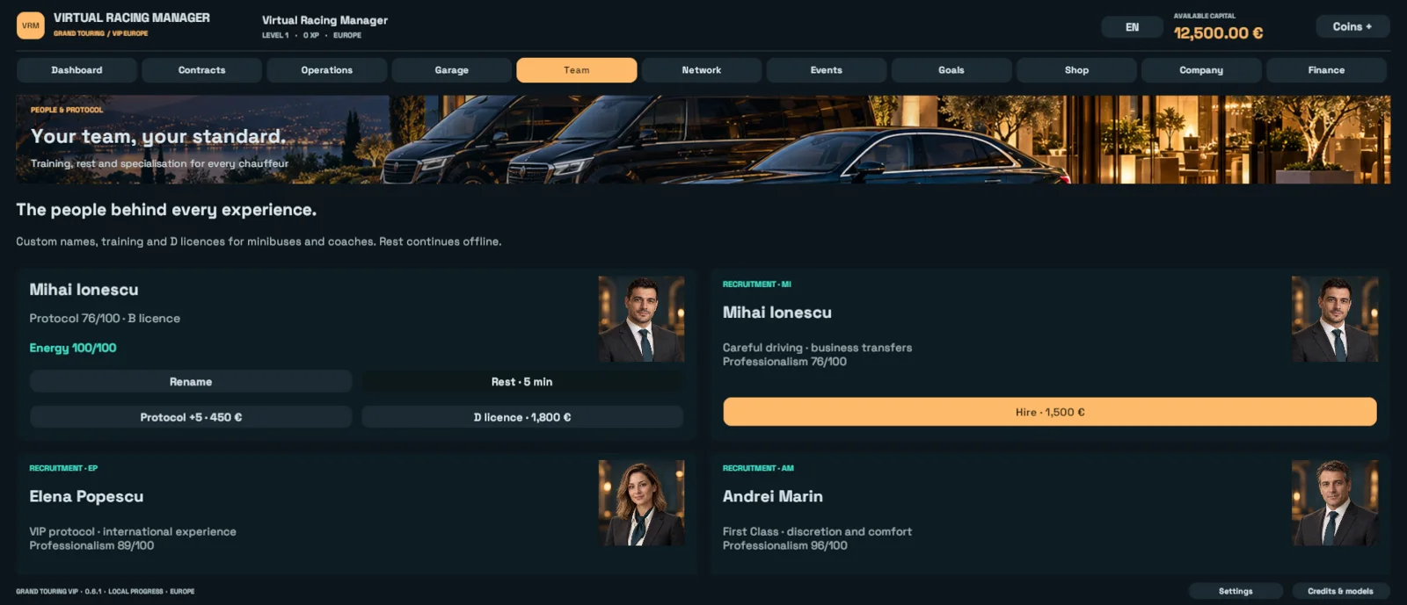Select the Team tab
This screenshot has height=605, width=1407.
[577, 70]
